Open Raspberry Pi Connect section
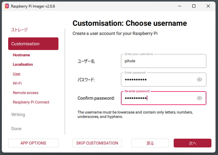The image size is (218, 155). 31,102
